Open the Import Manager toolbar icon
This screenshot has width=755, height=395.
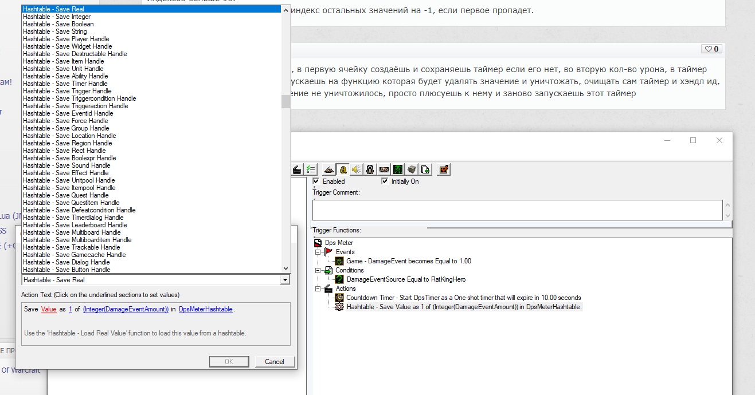tap(425, 169)
